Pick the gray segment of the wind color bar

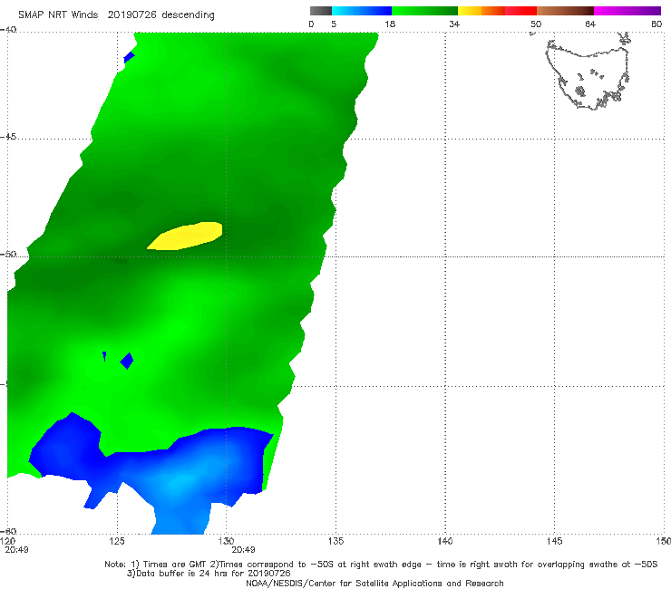point(321,11)
